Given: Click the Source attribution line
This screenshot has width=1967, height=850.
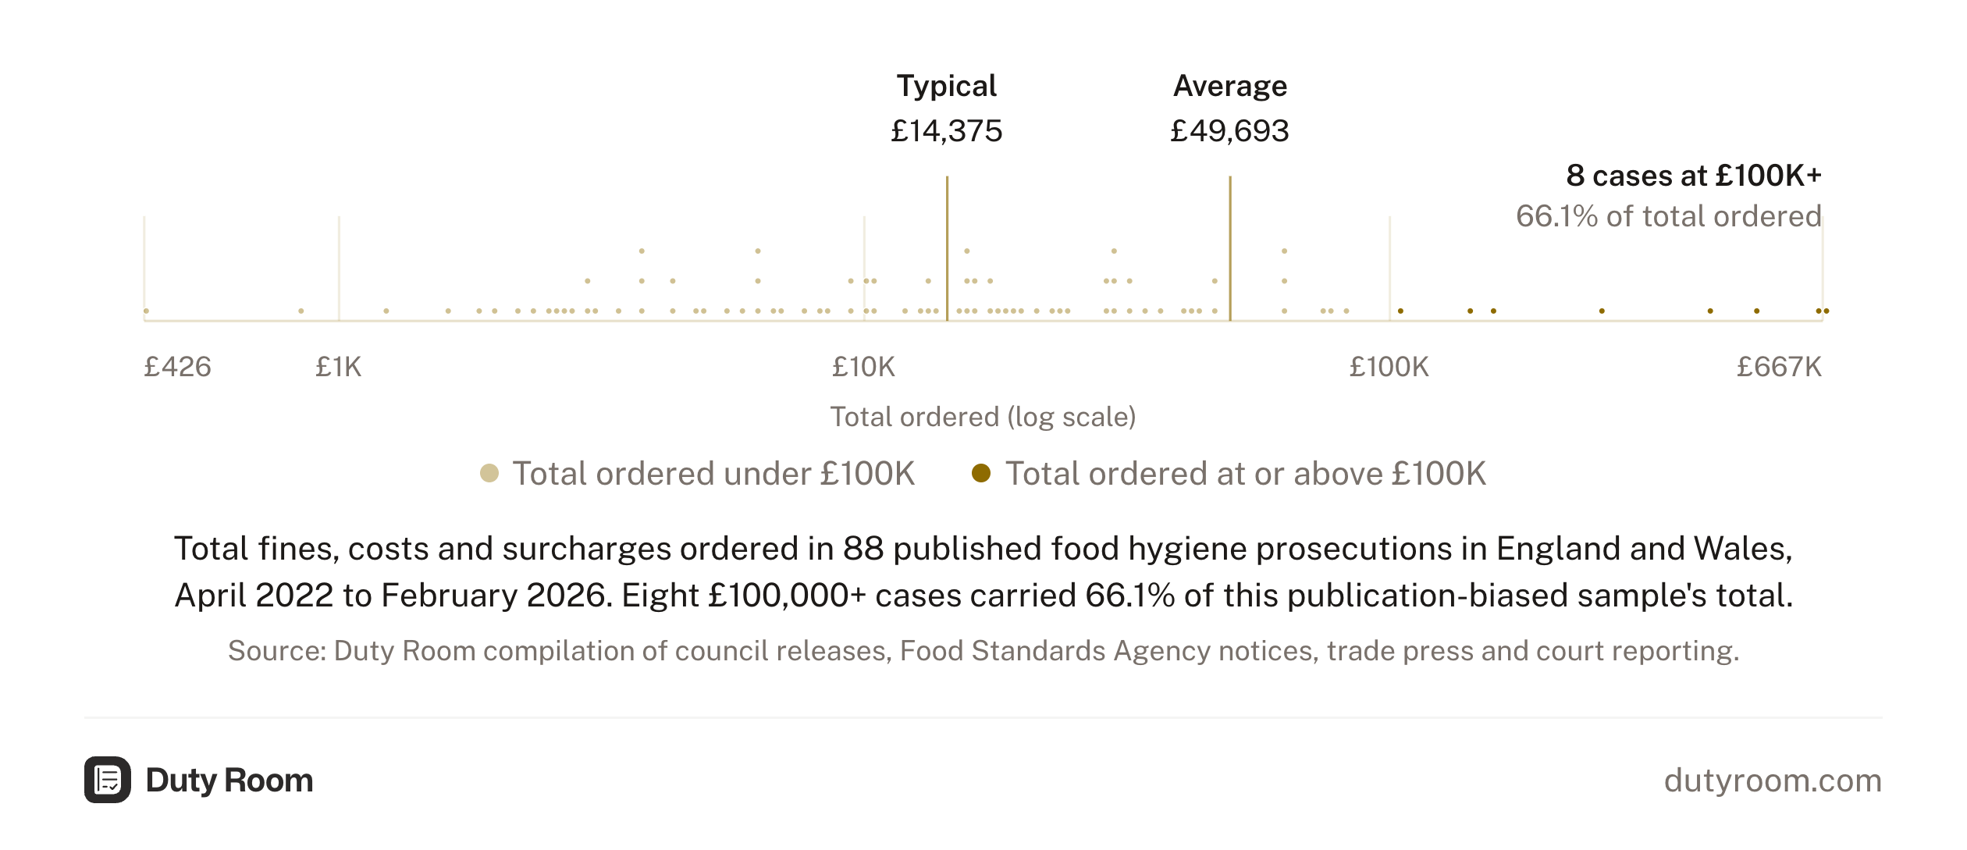Looking at the screenshot, I should click(983, 651).
